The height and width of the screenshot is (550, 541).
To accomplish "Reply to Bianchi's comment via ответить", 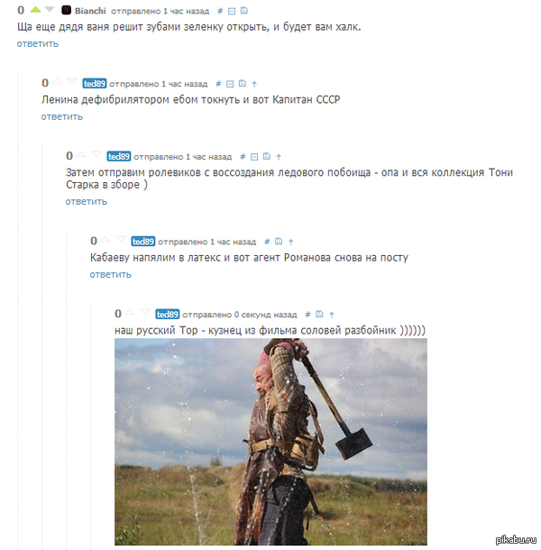I will [38, 44].
